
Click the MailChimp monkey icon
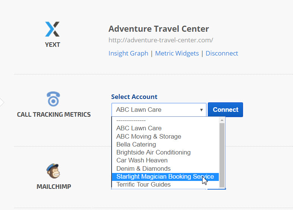click(x=53, y=171)
